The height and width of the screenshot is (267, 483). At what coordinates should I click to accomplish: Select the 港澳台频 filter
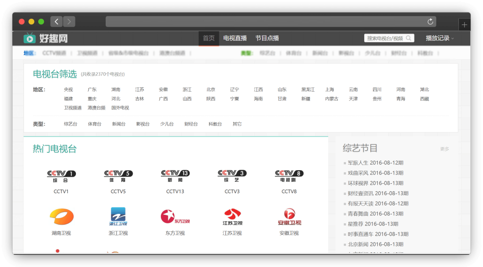pyautogui.click(x=96, y=108)
